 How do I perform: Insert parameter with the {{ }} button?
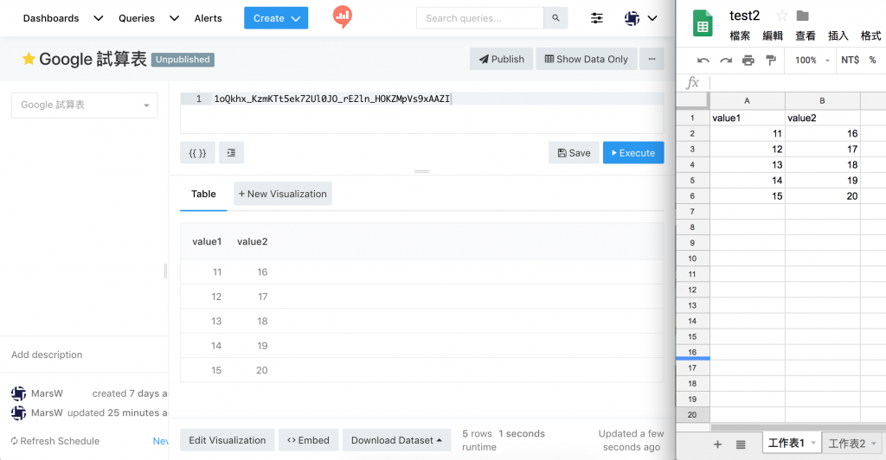pos(197,152)
